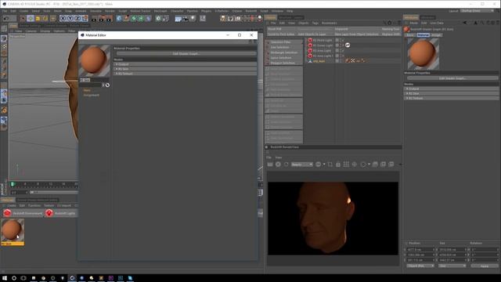Expand the RS Skin node in Material Editor
Screen dimensions: 501x282
(x=186, y=69)
